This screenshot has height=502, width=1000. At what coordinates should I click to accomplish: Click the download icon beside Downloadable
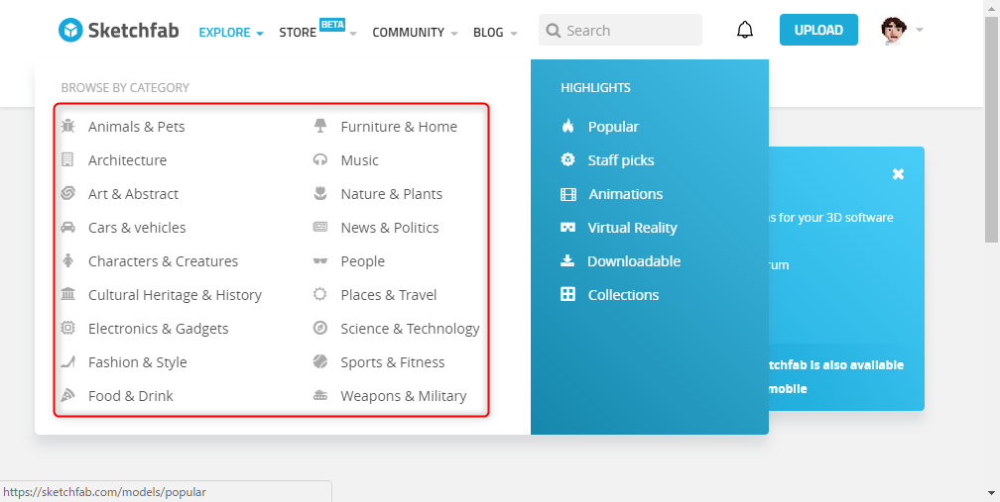click(x=567, y=260)
